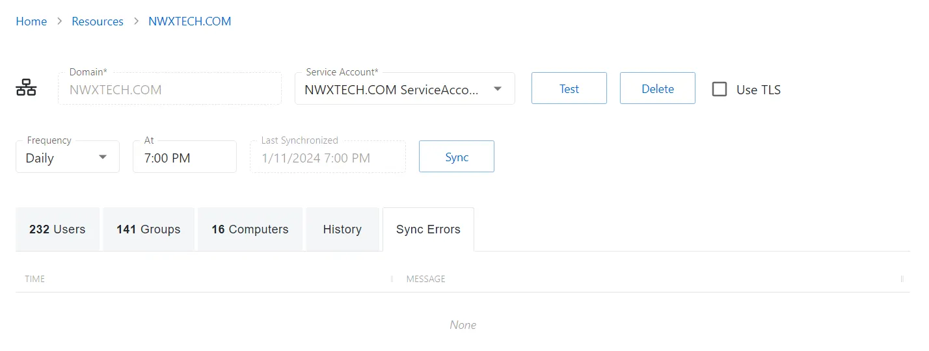Screen dimensions: 929x351
Task: Switch to the 16 Computers tab
Action: (x=250, y=229)
